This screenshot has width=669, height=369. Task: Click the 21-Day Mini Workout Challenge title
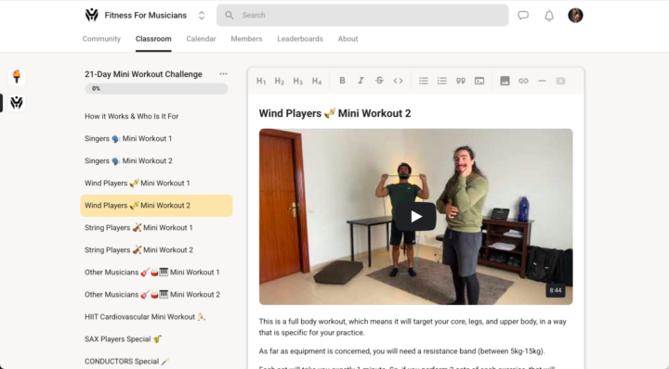click(143, 74)
